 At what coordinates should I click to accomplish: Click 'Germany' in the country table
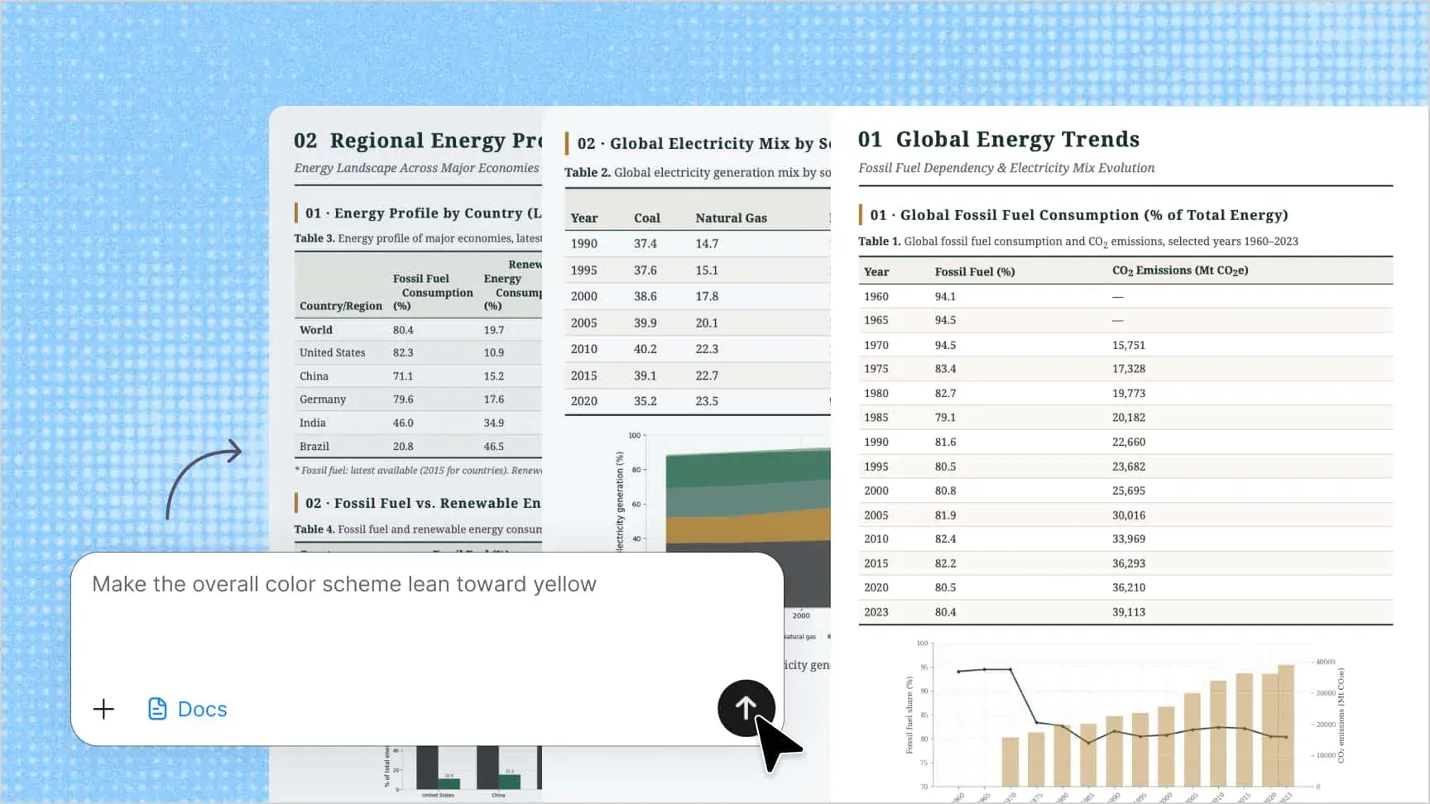pyautogui.click(x=323, y=400)
